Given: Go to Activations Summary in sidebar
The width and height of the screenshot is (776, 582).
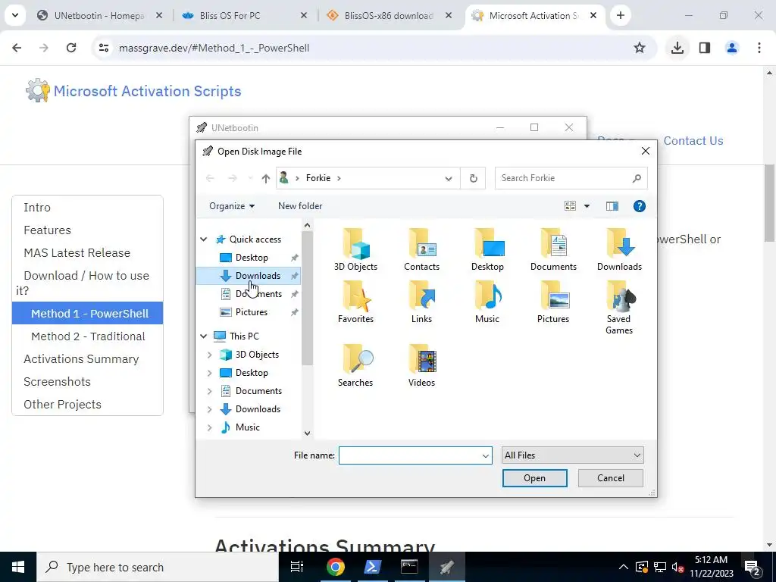Looking at the screenshot, I should 81,359.
